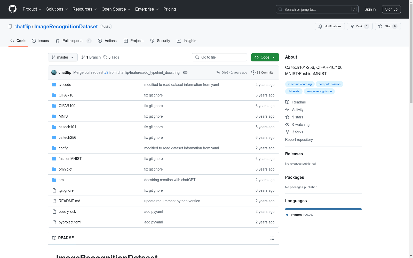Click the chatflip avatar image
This screenshot has width=413, height=258.
[54, 72]
